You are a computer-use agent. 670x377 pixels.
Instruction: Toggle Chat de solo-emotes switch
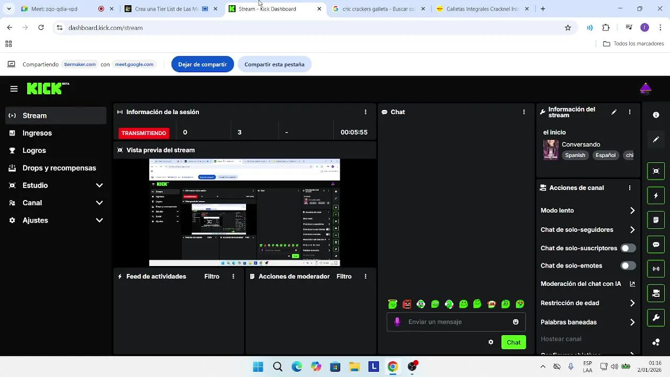click(x=628, y=266)
